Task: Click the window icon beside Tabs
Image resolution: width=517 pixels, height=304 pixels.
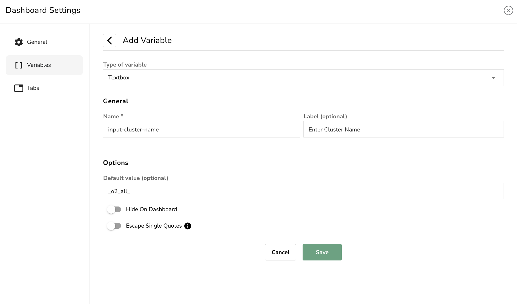Action: [19, 88]
